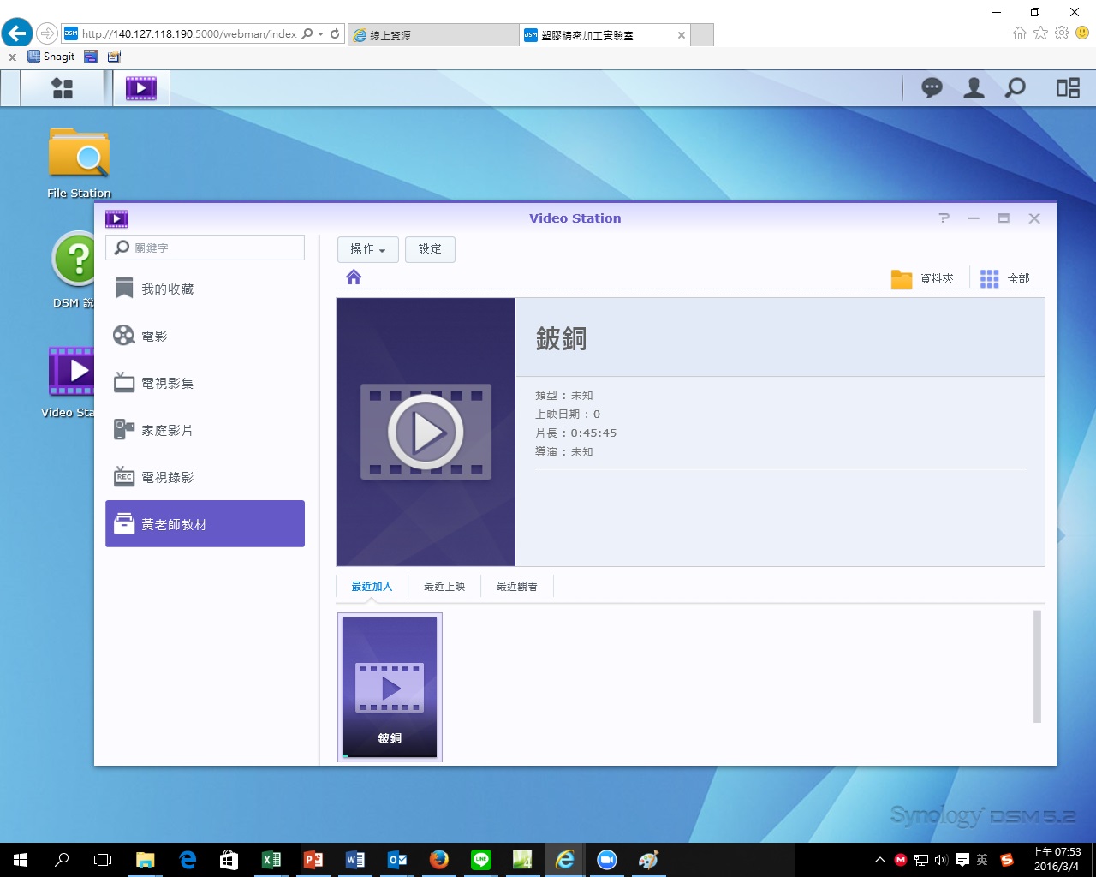Switch to folder view (資料夾)
The image size is (1096, 877).
[x=922, y=278]
